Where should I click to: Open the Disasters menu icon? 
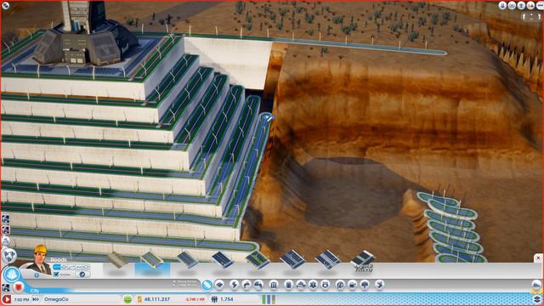click(380, 285)
